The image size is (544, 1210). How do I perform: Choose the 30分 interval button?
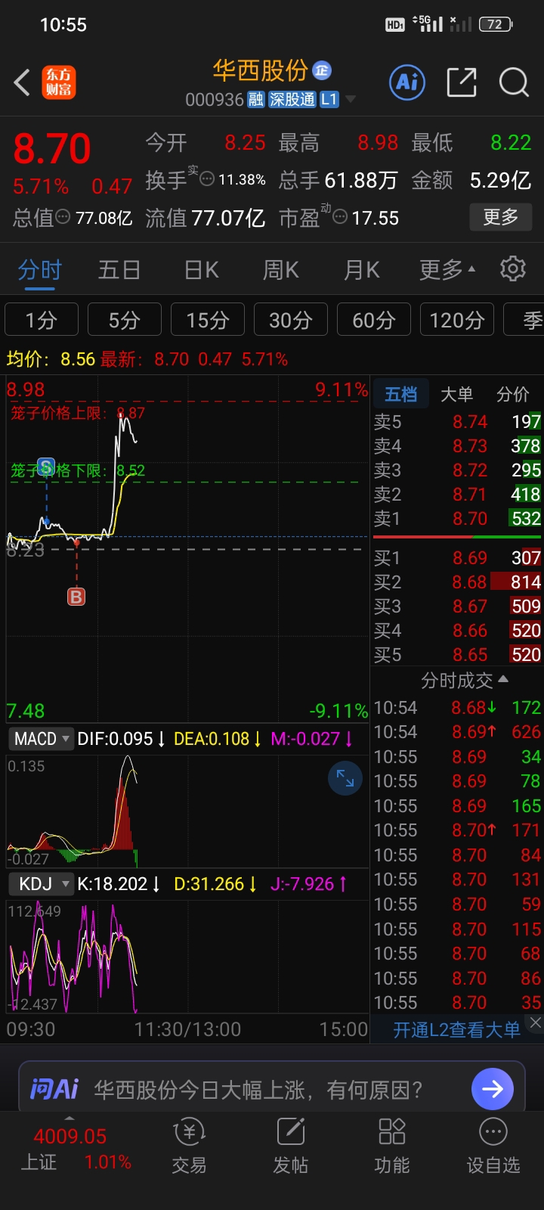click(x=291, y=320)
